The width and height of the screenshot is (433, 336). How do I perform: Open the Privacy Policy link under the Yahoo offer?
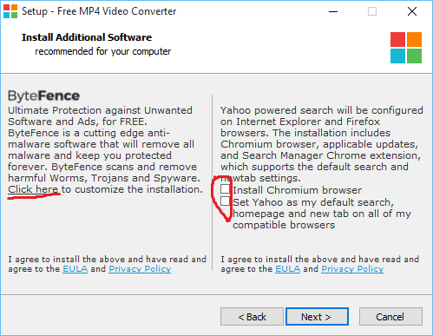(352, 269)
